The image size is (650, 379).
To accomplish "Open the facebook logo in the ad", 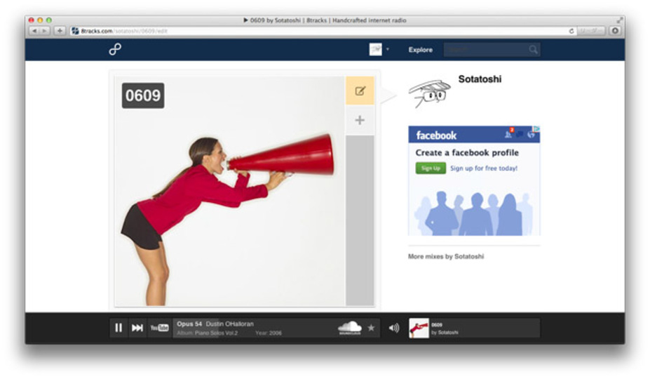I will click(436, 135).
